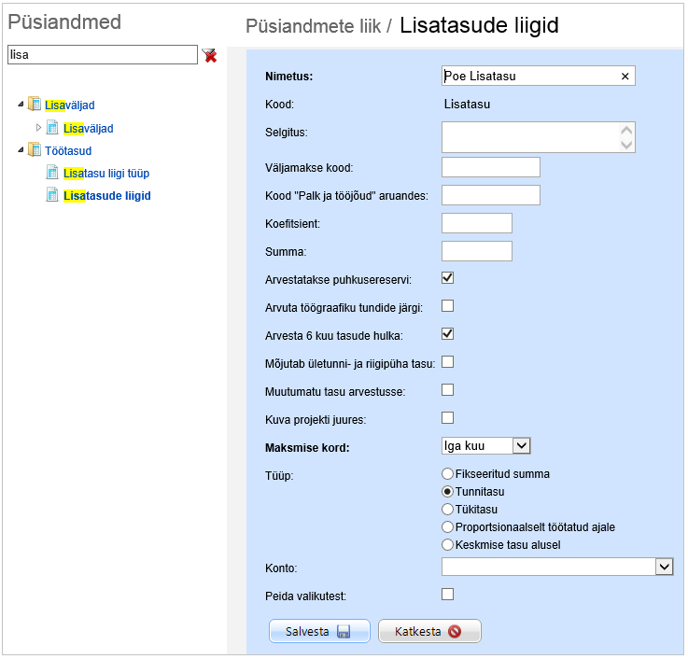Click the Töötasud folder icon
This screenshot has width=688, height=659.
(35, 150)
